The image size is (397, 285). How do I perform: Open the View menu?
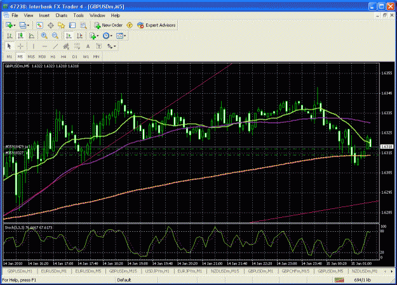[29, 15]
